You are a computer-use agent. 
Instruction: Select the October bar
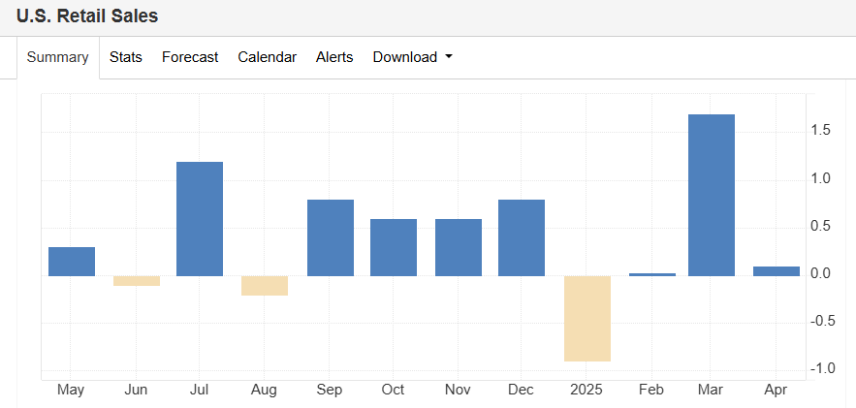393,248
